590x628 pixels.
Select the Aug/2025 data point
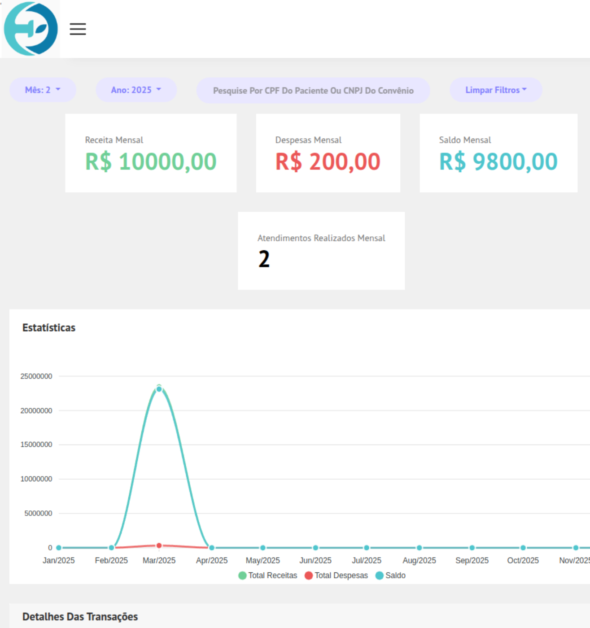419,548
